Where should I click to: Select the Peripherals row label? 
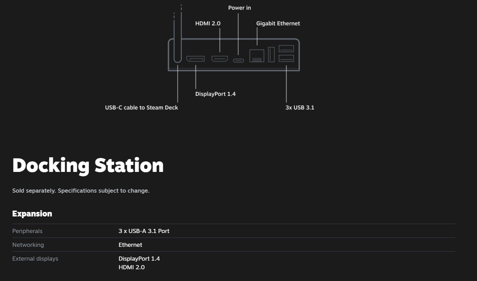pos(27,231)
